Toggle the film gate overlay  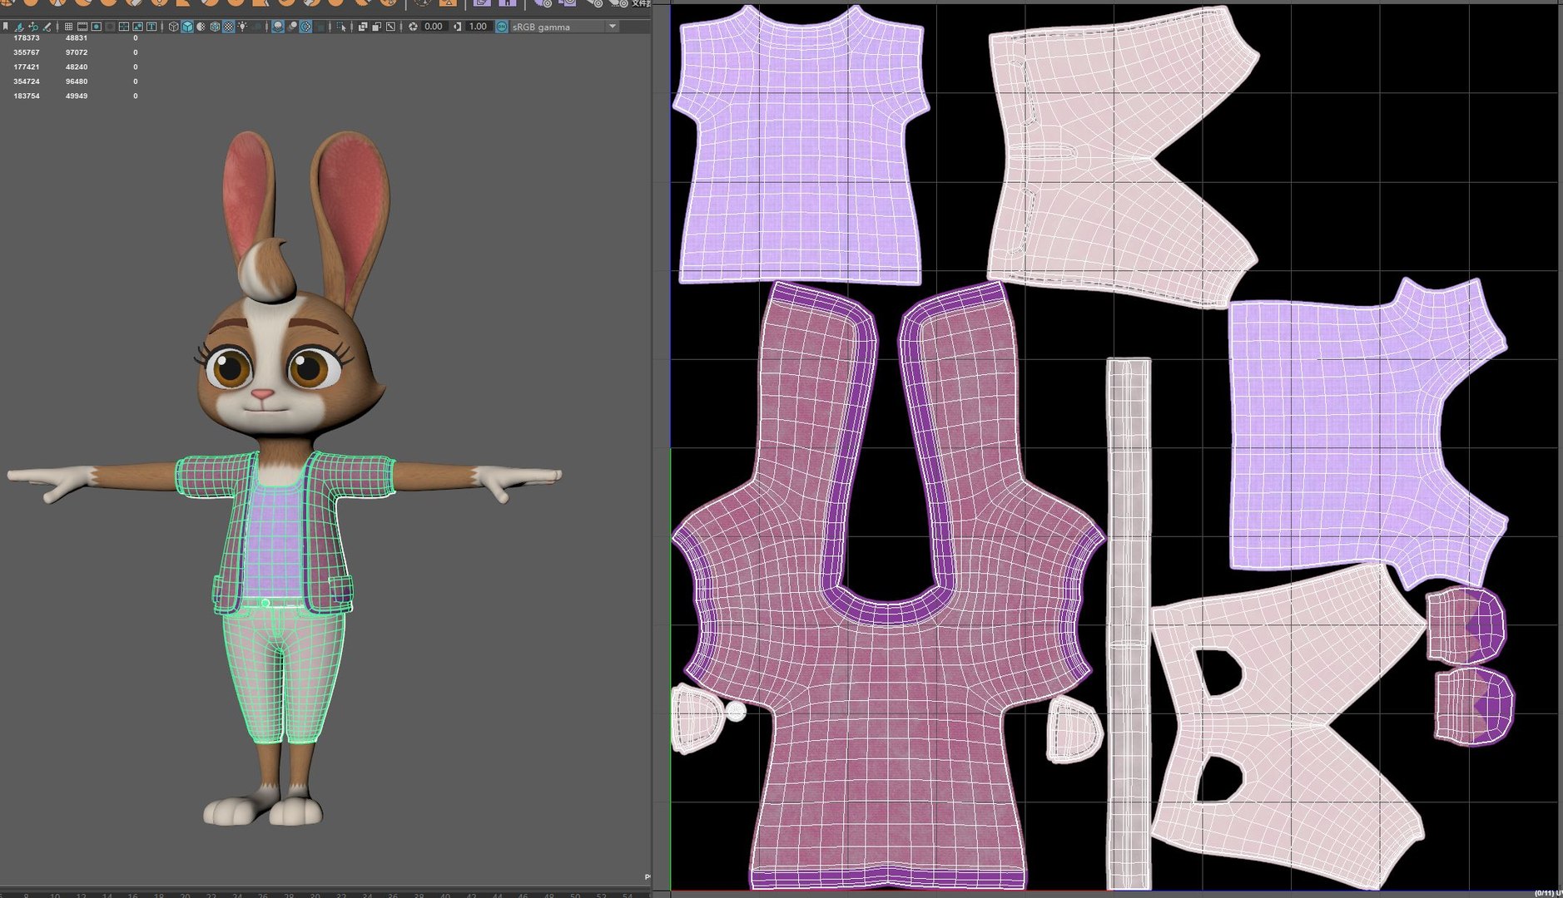(82, 27)
